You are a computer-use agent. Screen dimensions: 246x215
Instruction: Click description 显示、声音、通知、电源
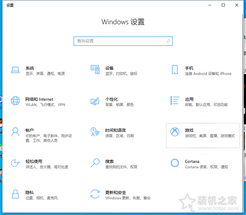(45, 74)
